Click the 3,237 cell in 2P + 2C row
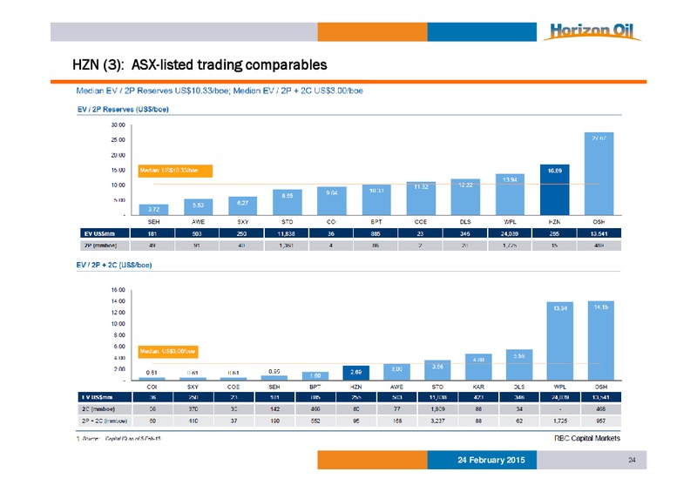Image resolution: width=697 pixels, height=492 pixels. [x=437, y=421]
